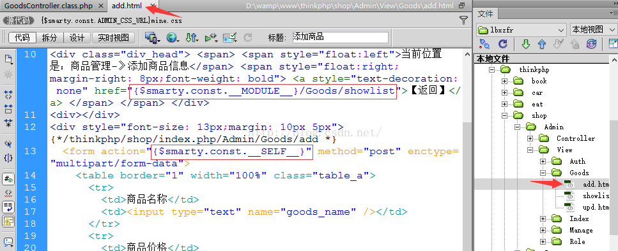Collapse the thinkphp folder

(x=491, y=69)
